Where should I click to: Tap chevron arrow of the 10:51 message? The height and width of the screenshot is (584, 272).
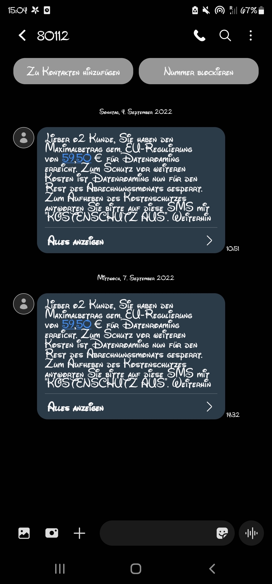pyautogui.click(x=209, y=241)
